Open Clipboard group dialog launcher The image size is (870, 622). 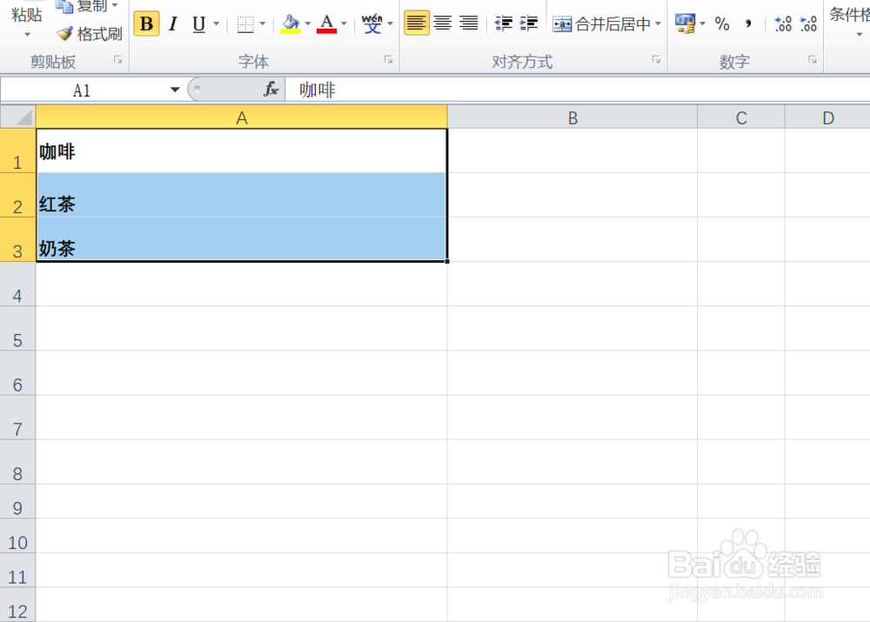point(117,59)
